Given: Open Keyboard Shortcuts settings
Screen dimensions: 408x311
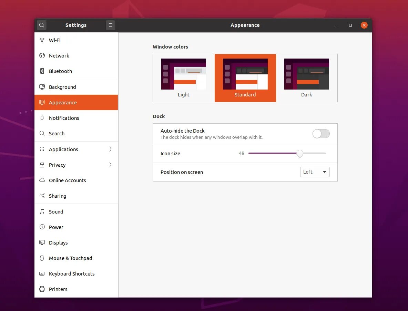Looking at the screenshot, I should coord(76,273).
